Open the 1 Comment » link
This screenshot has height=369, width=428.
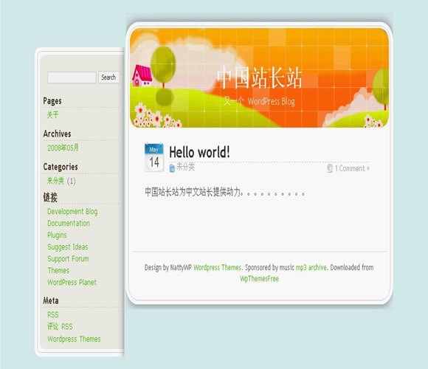pyautogui.click(x=352, y=168)
